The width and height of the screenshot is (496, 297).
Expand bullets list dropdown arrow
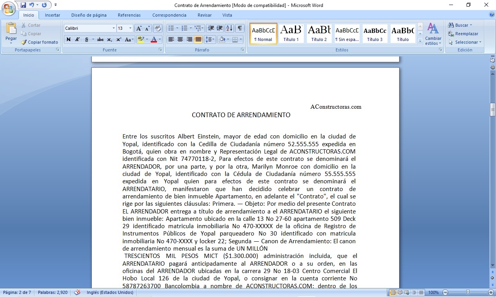pyautogui.click(x=177, y=28)
